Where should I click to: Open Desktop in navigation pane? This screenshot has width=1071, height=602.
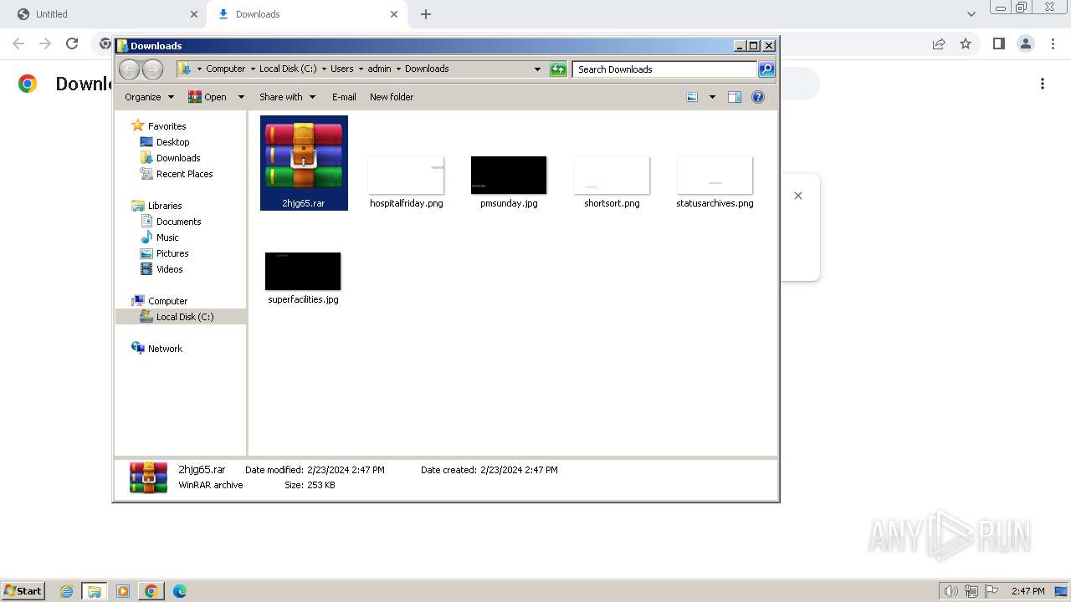pos(172,142)
